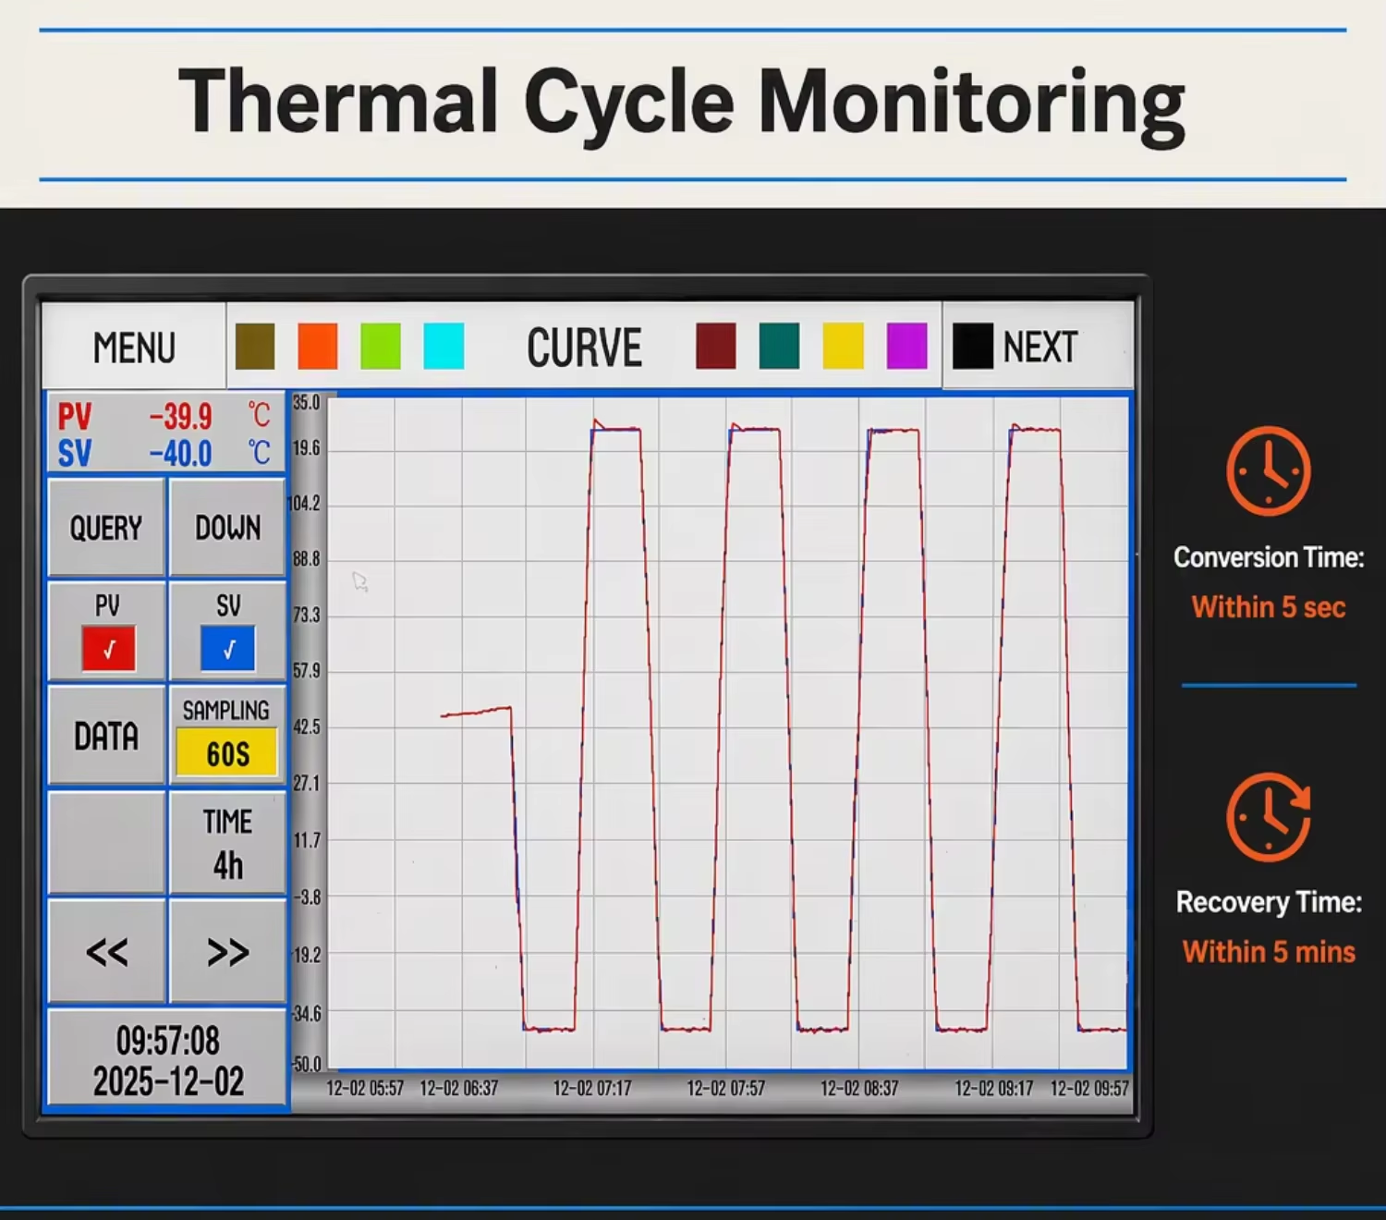
Task: Toggle the blue SV curve checkbox
Action: click(x=227, y=649)
